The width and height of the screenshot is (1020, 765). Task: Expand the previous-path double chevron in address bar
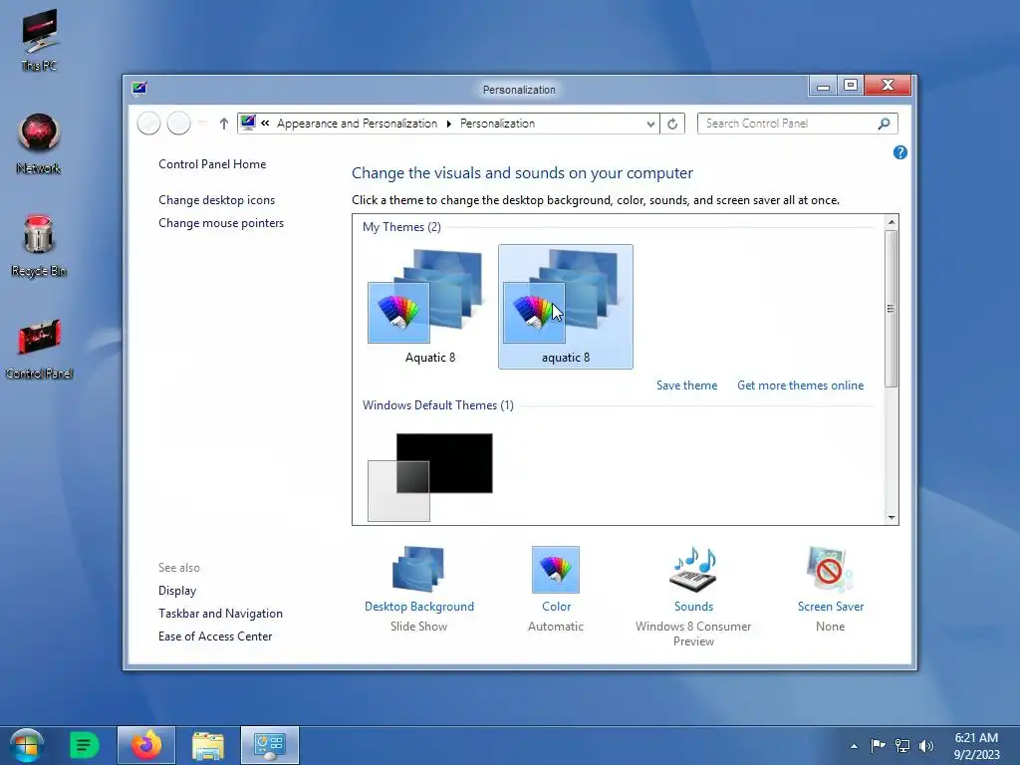click(x=265, y=123)
